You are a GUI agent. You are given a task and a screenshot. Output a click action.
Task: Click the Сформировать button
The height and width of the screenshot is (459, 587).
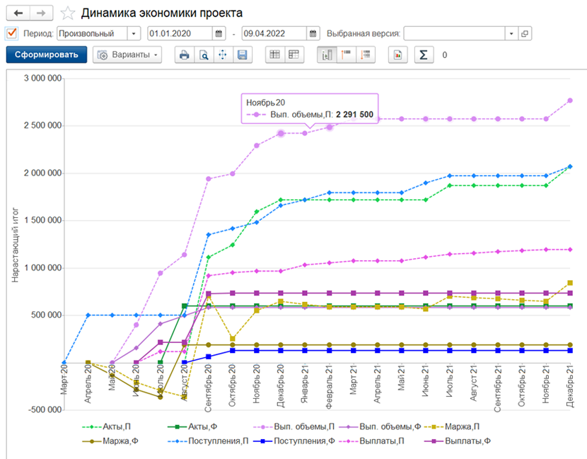pyautogui.click(x=47, y=54)
